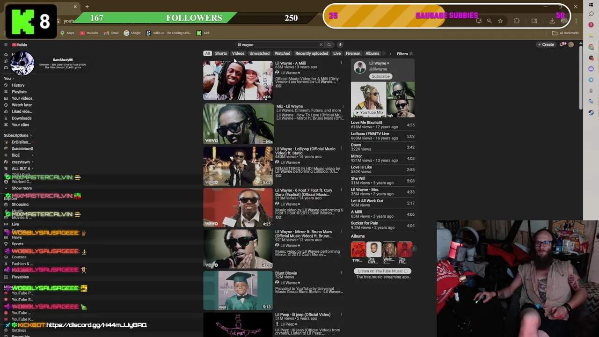Open Steam from the taskbar
599x337 pixels.
click(x=591, y=112)
